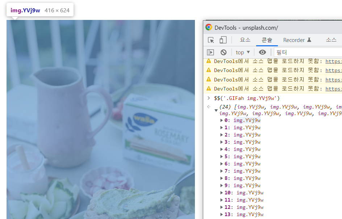This screenshot has width=342, height=219.
Task: Click the first source map warning triangle icon
Action: point(209,61)
